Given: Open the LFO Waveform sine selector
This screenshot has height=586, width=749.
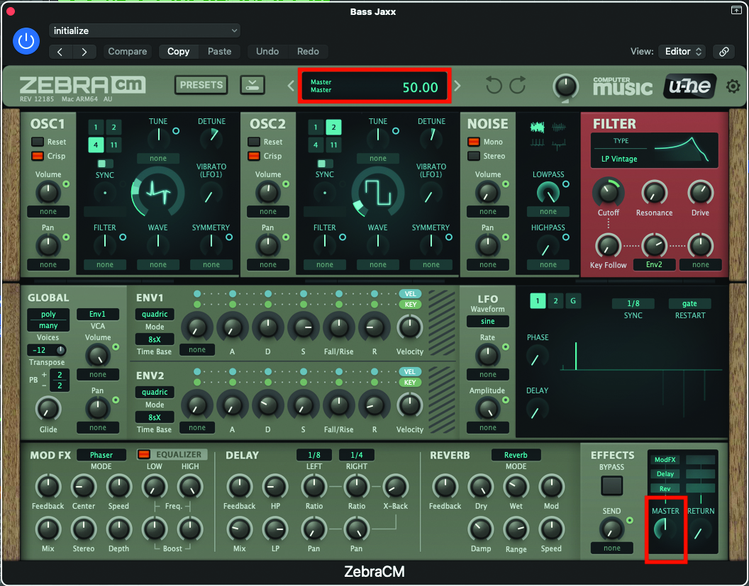Looking at the screenshot, I should click(487, 321).
